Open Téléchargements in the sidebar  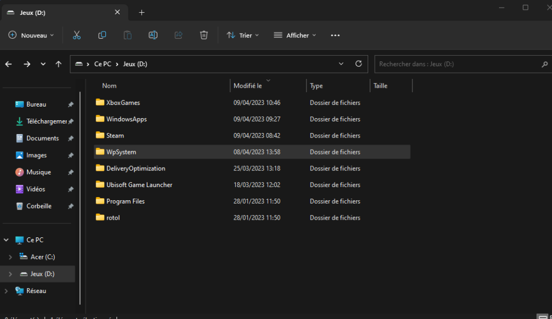(46, 121)
